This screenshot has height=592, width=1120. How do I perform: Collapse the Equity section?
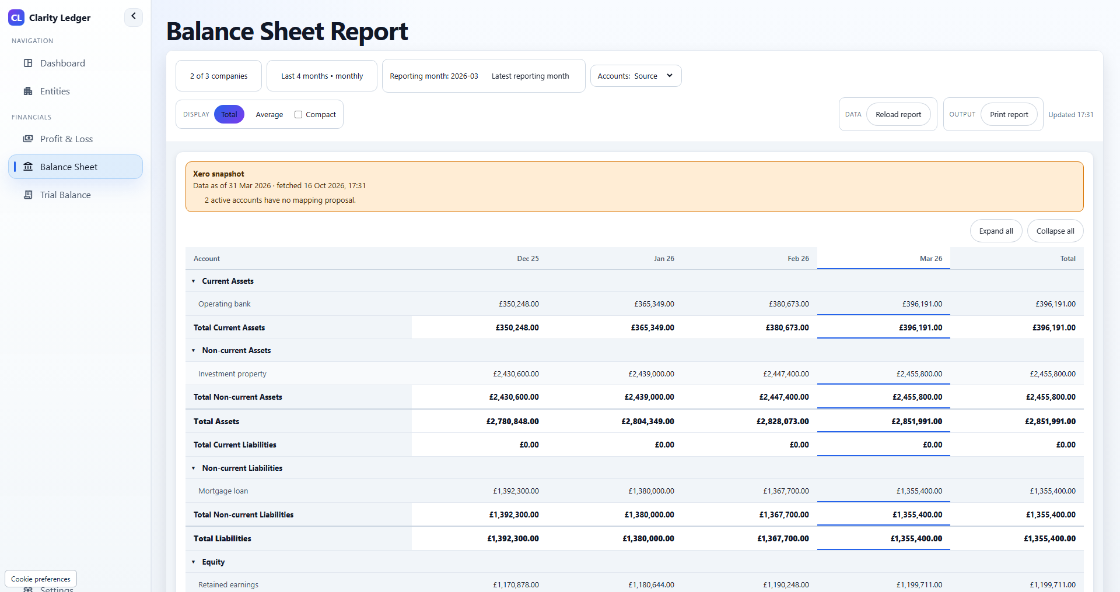(x=194, y=562)
